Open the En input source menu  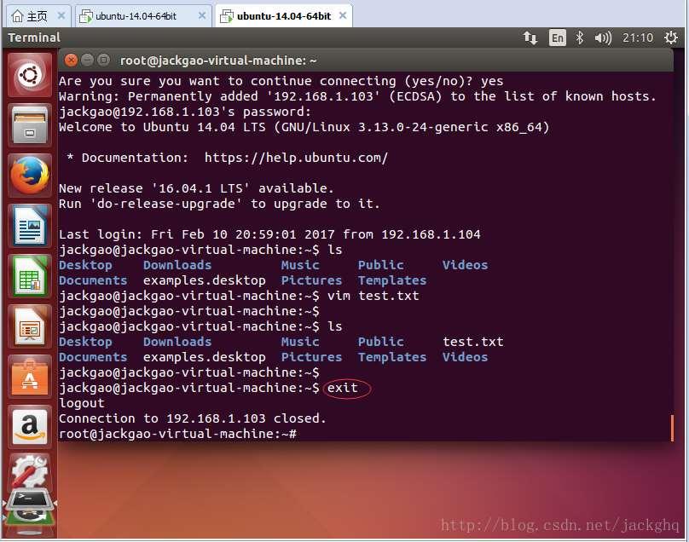pyautogui.click(x=557, y=37)
